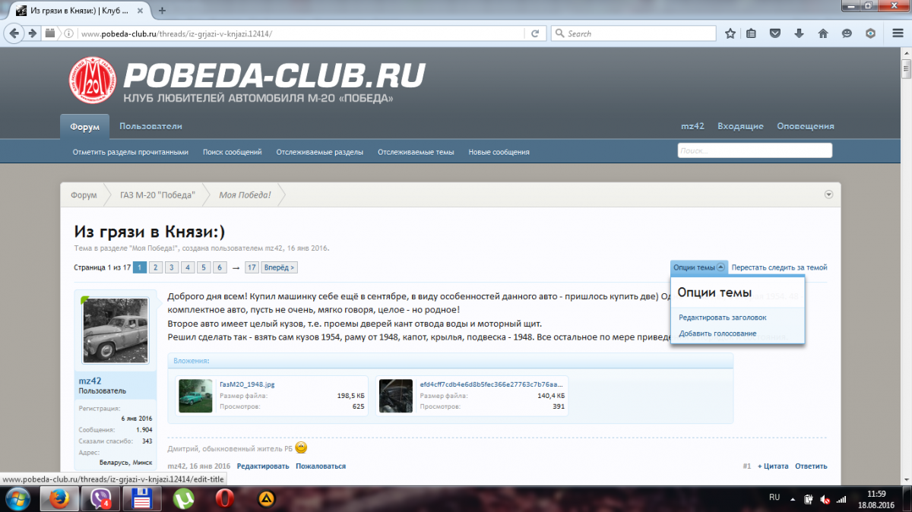Screen dimensions: 912x512
Task: Click Отметить разделы прочитанными
Action: 131,152
